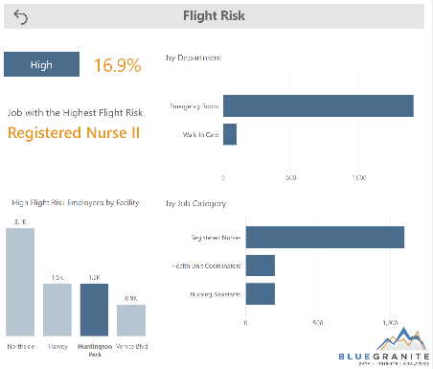Select the Health Unit Coordinators bar
Image resolution: width=433 pixels, height=369 pixels.
(x=261, y=265)
